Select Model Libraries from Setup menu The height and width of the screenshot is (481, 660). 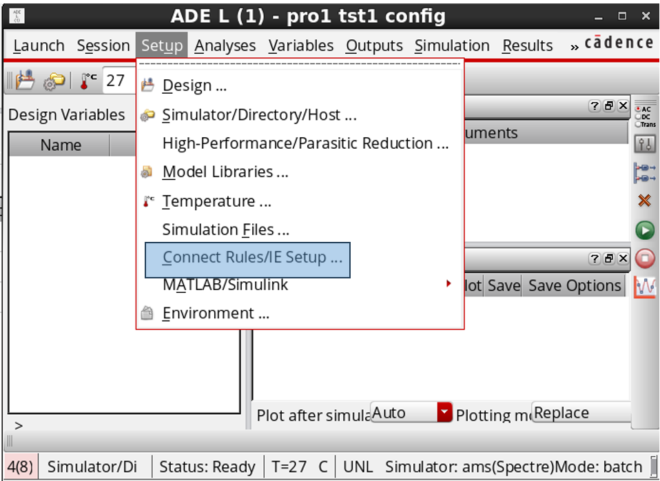pyautogui.click(x=225, y=172)
